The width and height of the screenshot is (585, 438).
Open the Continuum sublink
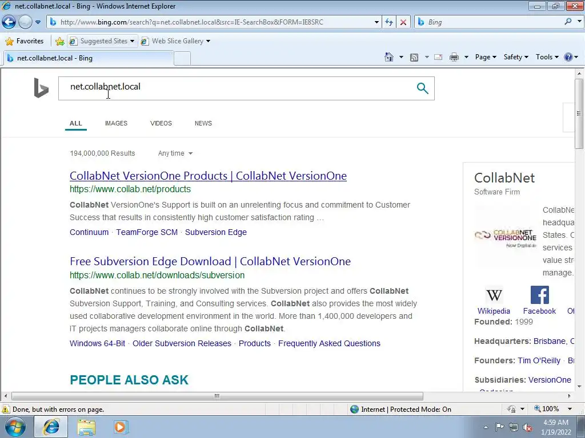pyautogui.click(x=89, y=232)
